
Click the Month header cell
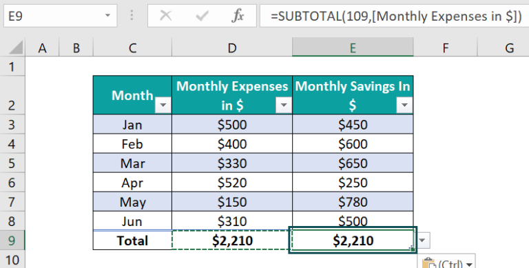pyautogui.click(x=132, y=95)
